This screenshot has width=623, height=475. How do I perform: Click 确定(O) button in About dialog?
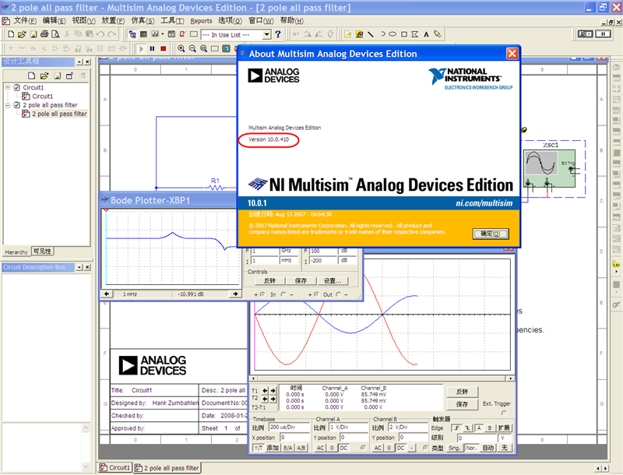tap(491, 234)
